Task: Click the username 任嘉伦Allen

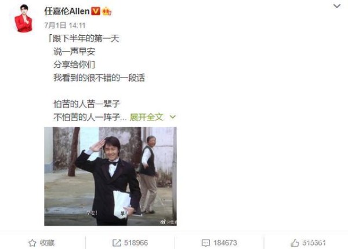Action: point(67,11)
